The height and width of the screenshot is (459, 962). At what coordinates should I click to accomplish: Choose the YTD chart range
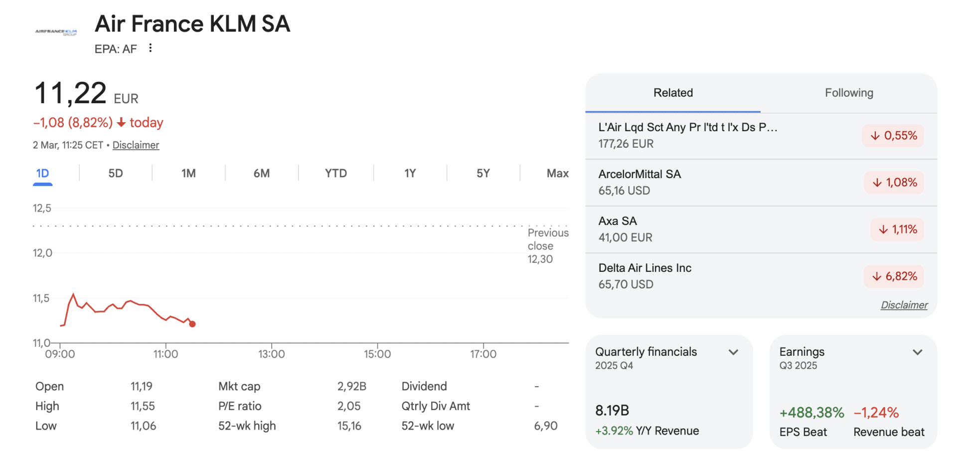pyautogui.click(x=335, y=173)
